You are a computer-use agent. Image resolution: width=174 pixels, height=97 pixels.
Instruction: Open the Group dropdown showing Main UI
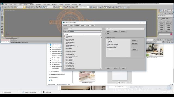click(x=85, y=29)
